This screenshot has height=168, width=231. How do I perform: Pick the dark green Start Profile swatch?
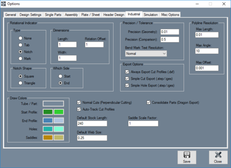tap(48, 112)
